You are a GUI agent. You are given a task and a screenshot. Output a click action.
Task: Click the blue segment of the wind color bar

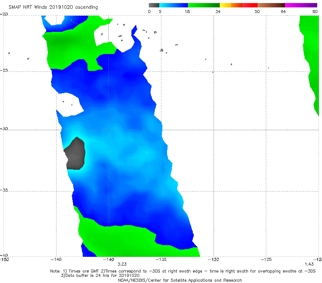click(x=174, y=5)
